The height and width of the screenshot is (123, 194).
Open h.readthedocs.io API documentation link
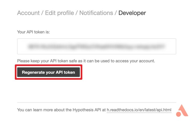(139, 110)
